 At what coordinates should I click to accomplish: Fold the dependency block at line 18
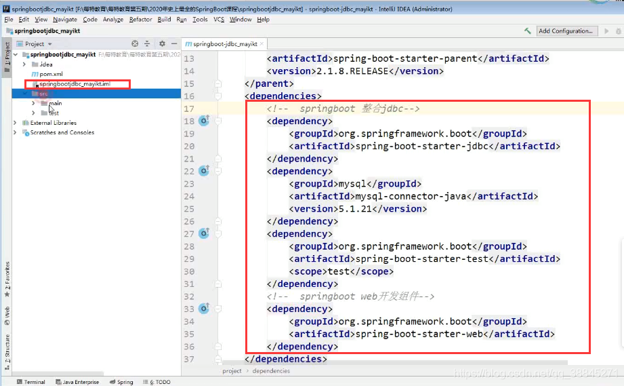click(x=218, y=121)
